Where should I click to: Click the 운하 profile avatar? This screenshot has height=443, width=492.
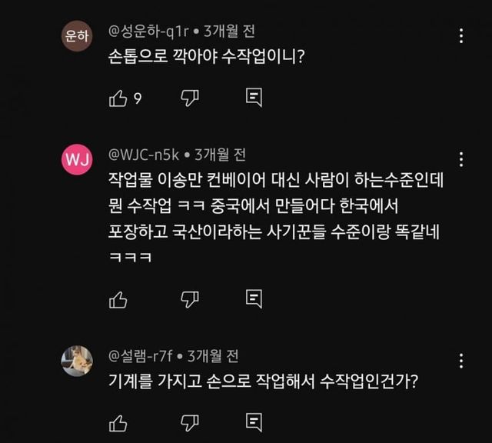coord(77,37)
